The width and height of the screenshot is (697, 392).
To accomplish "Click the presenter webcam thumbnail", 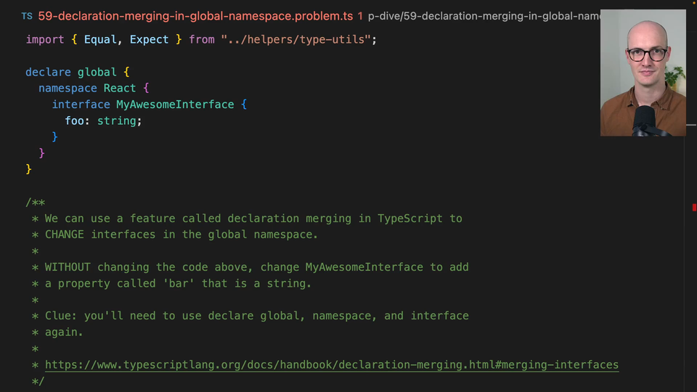I will pos(643,73).
